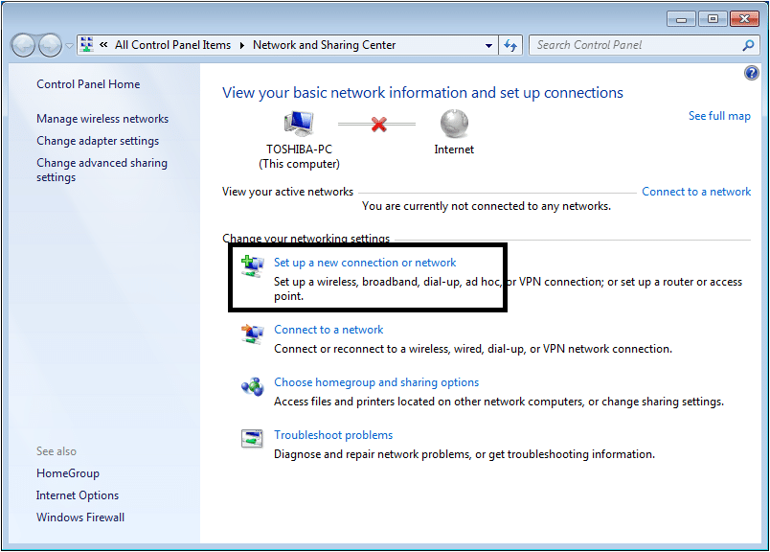
Task: Open HomeGroup under See also
Action: (68, 473)
